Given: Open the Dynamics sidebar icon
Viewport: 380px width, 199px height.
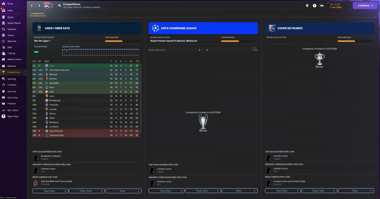Looking at the screenshot, I should (3, 29).
